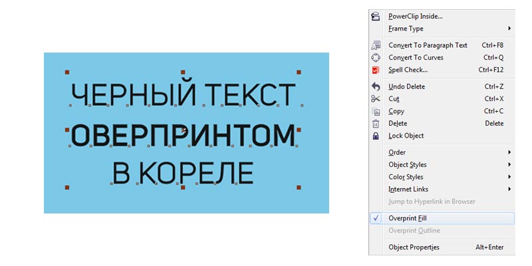Click the Convert To Paragraph Text icon
This screenshot has height=266, width=532.
click(x=376, y=45)
